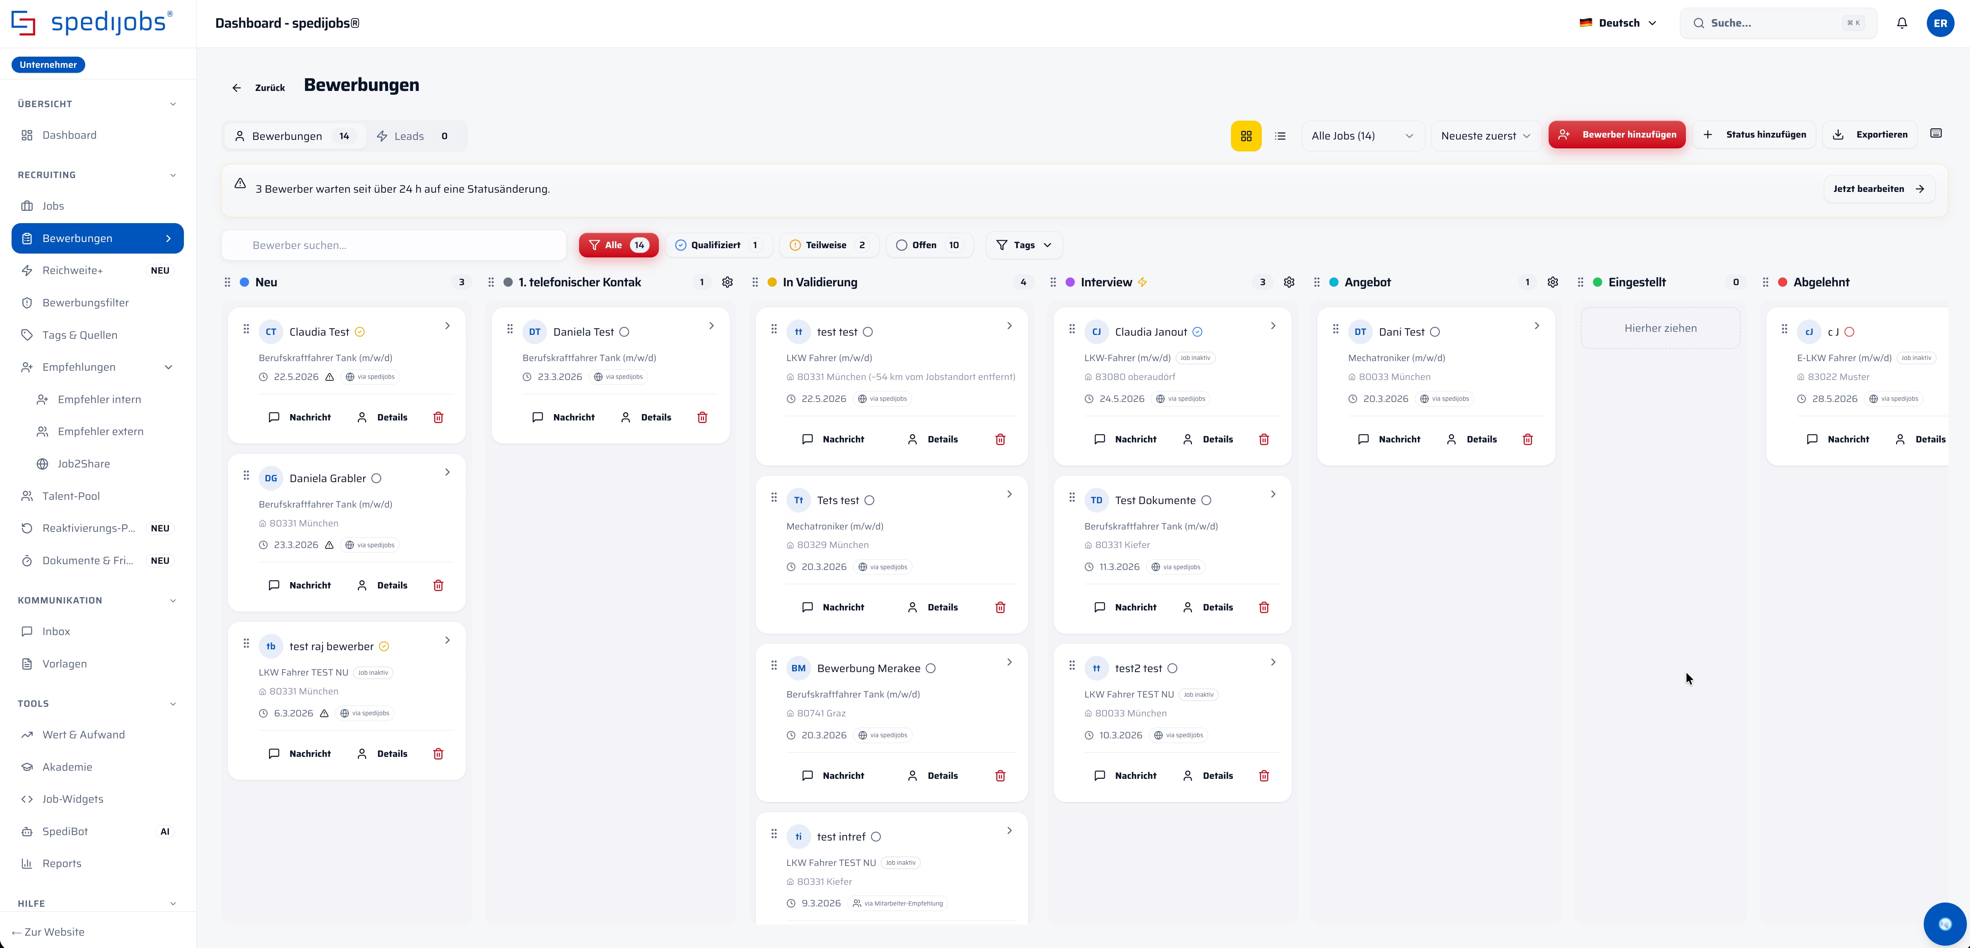Click the Exportieren button

[x=1870, y=134]
